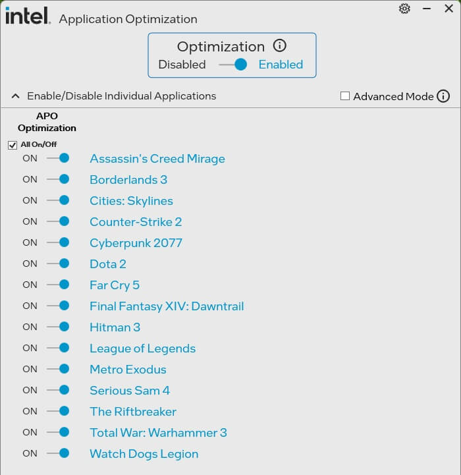This screenshot has height=475, width=461.
Task: Toggle The Riftbreaker optimization switch
Action: (58, 411)
